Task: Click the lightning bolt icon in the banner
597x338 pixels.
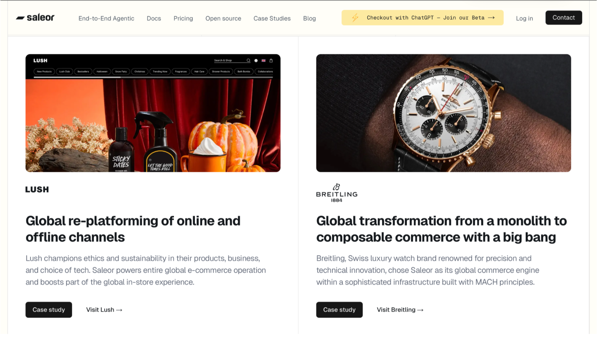Action: pyautogui.click(x=355, y=18)
